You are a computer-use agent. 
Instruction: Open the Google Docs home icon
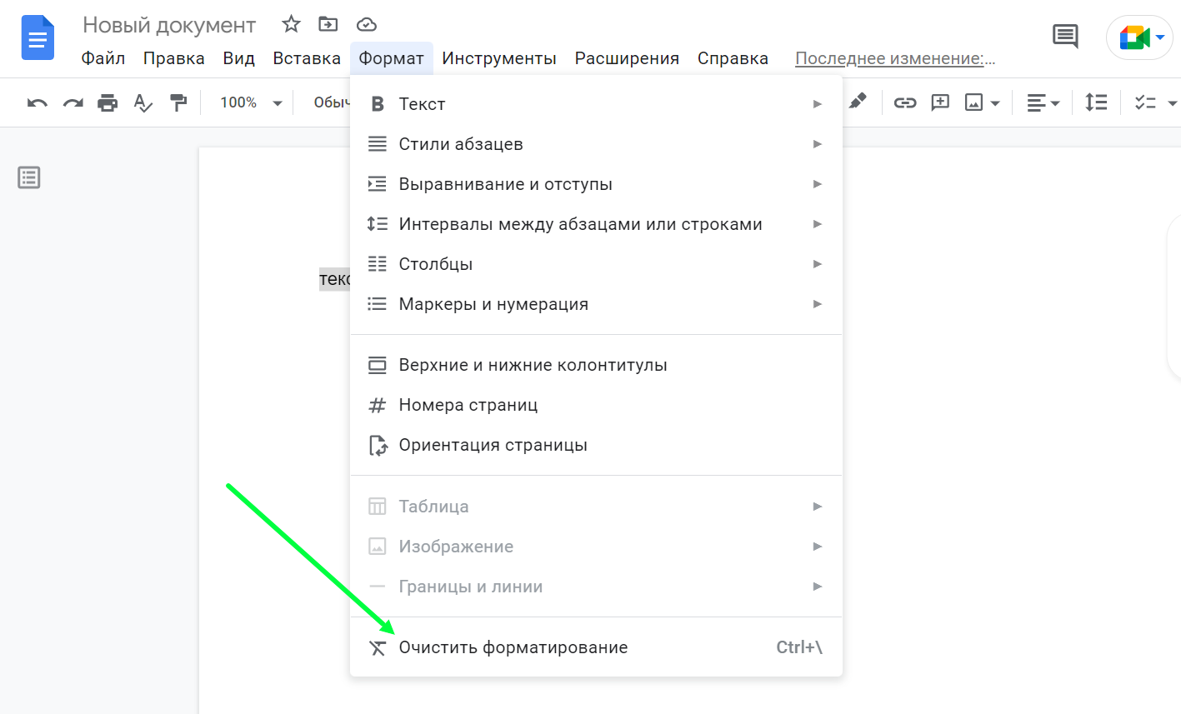38,38
